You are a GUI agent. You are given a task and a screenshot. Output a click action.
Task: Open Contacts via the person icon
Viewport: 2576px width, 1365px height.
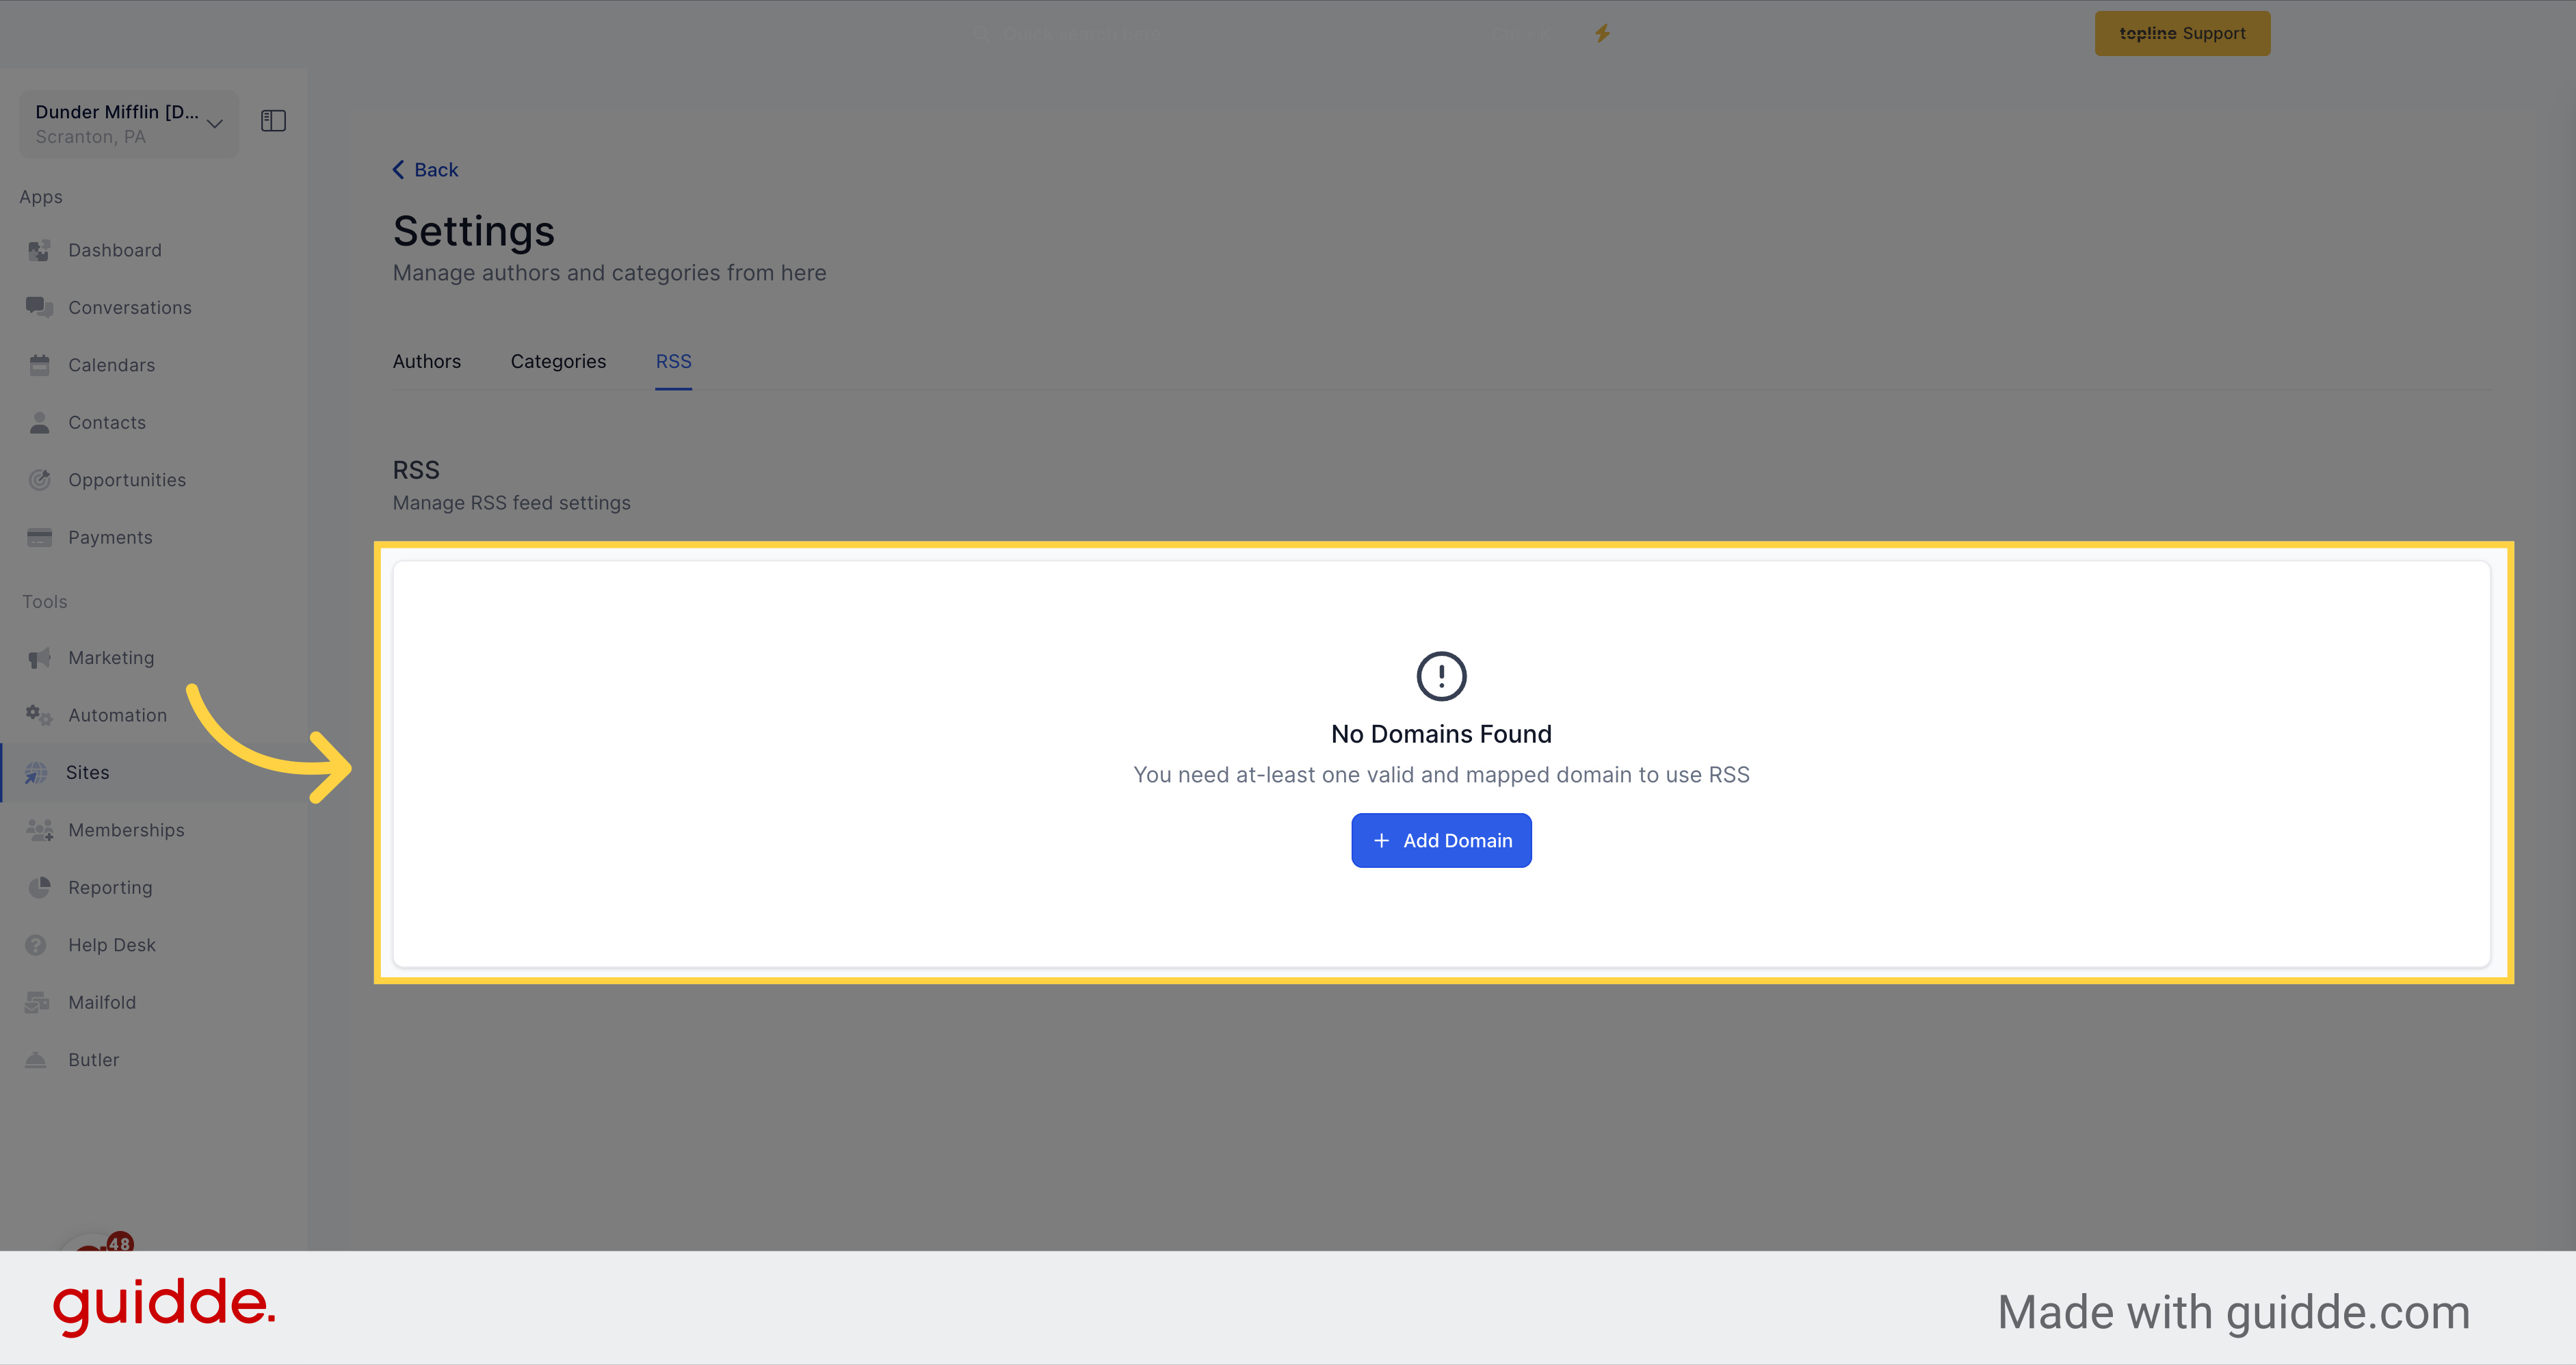39,422
